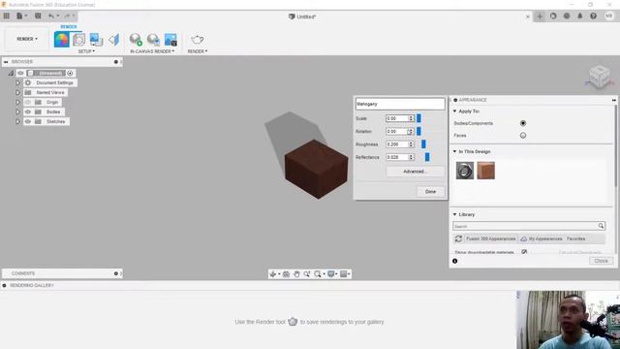This screenshot has height=349, width=620.
Task: Click the Rotation slider handle
Action: pos(418,131)
